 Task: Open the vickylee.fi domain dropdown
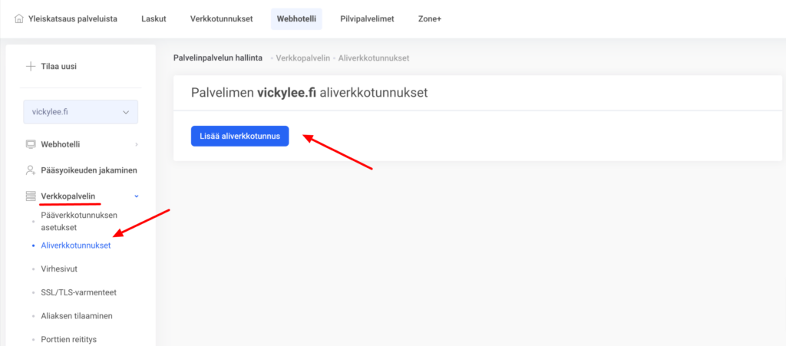pyautogui.click(x=81, y=112)
